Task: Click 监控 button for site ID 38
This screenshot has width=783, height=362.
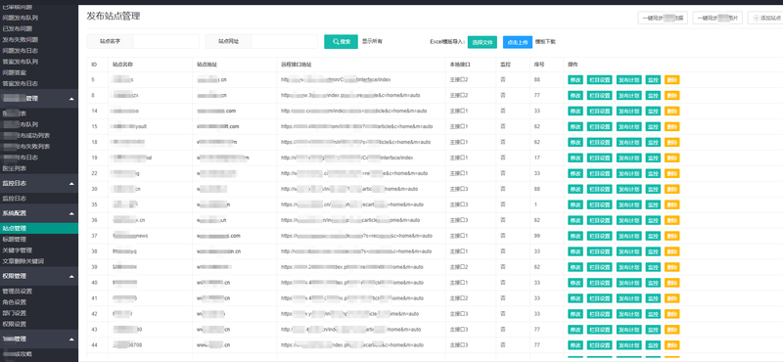Action: [653, 251]
